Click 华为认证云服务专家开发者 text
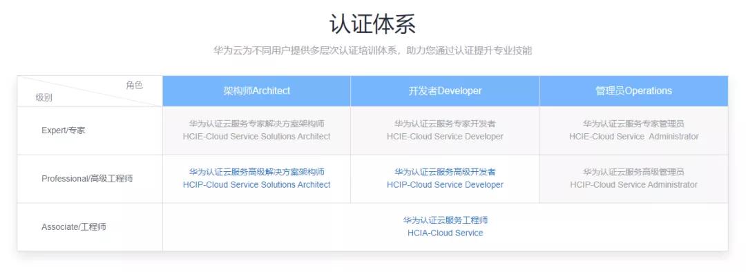746x272 pixels. pos(445,124)
